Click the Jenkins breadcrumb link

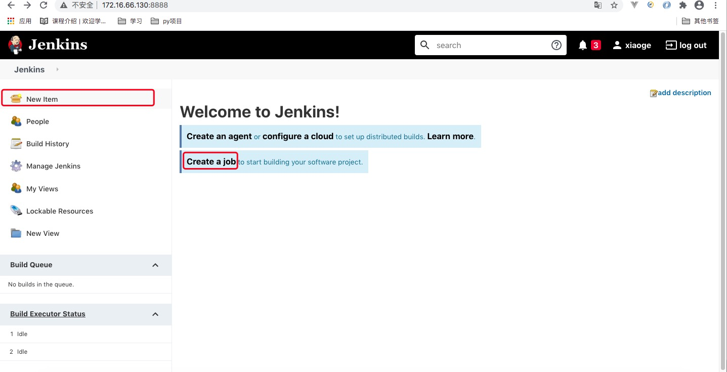(29, 69)
